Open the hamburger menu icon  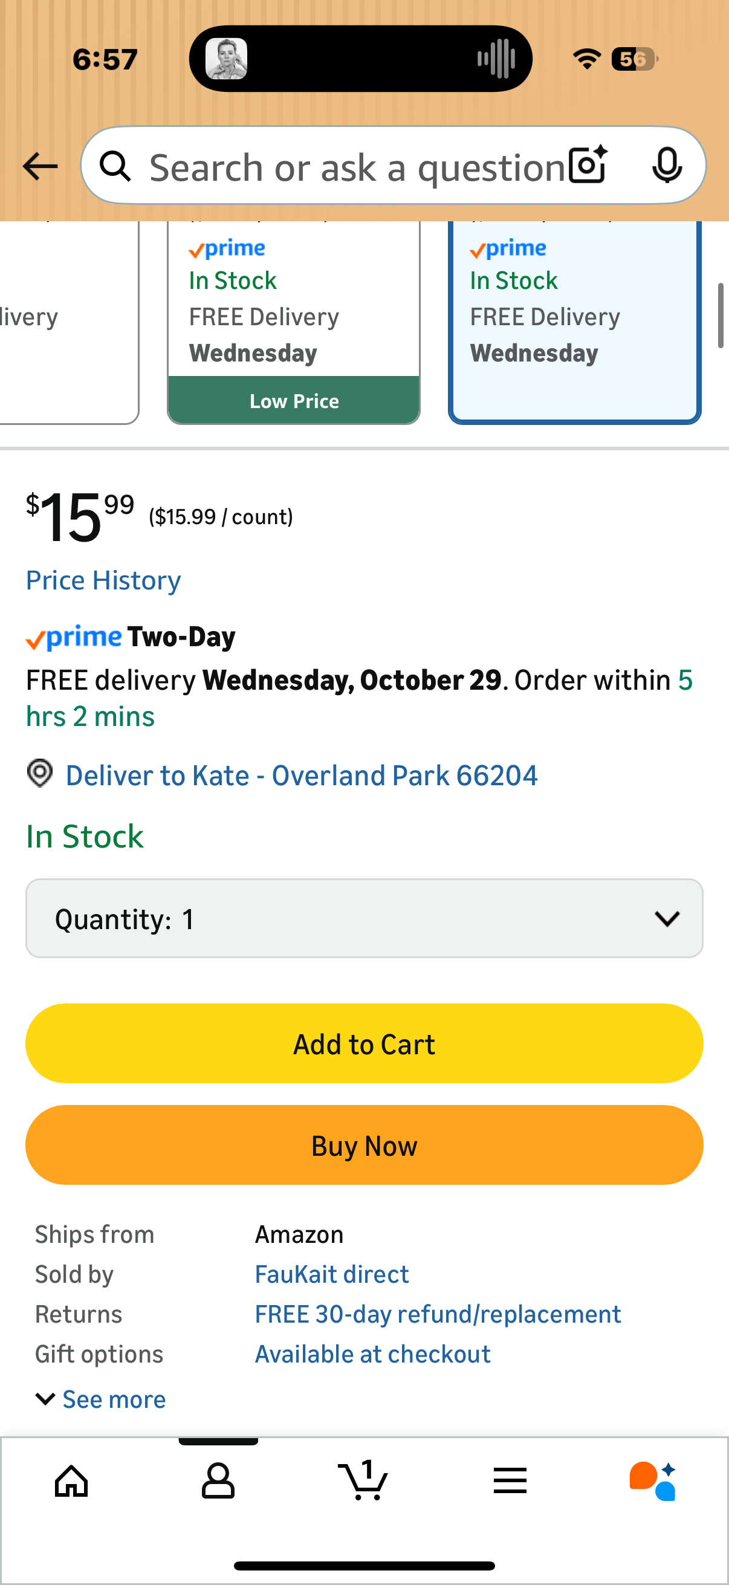510,1480
